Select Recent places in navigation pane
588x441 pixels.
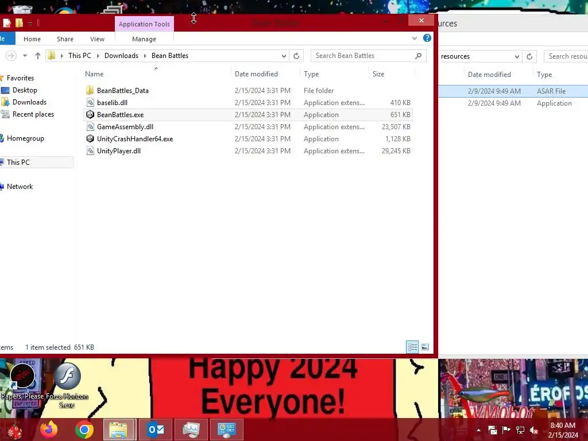click(33, 114)
